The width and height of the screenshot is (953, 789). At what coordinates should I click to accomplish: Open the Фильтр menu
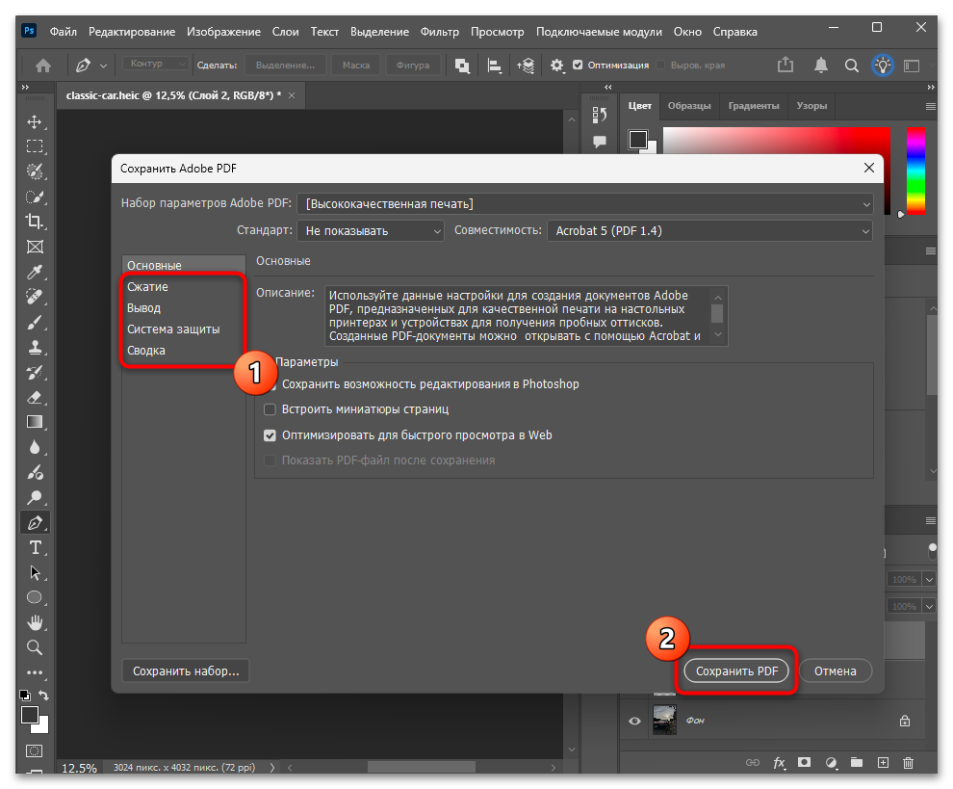(440, 32)
